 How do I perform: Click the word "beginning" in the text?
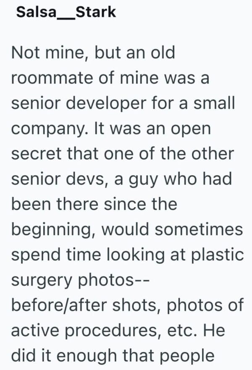51,230
